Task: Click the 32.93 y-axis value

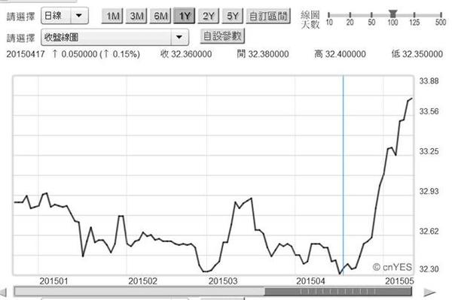Action: [x=429, y=191]
